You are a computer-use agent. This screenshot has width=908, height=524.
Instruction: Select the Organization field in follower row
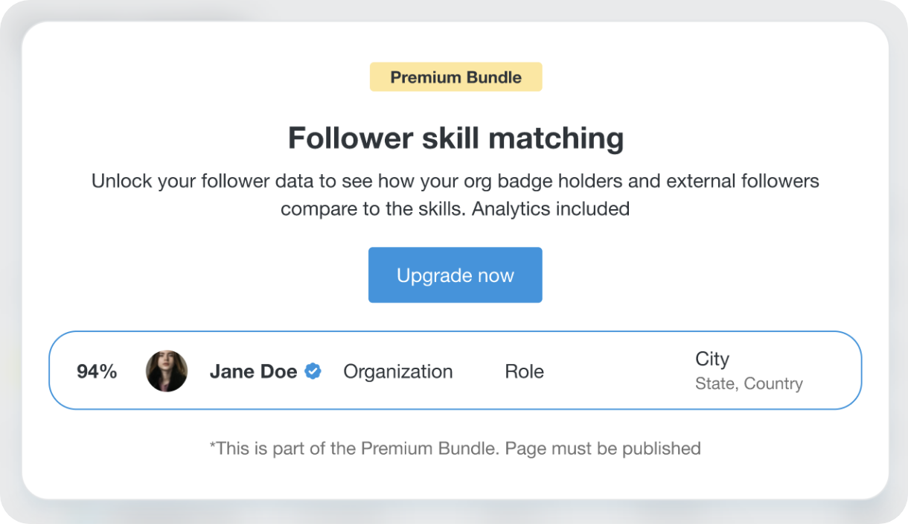tap(397, 371)
